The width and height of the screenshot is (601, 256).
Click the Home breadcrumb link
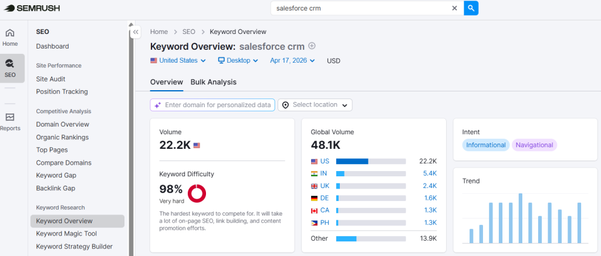tap(159, 32)
